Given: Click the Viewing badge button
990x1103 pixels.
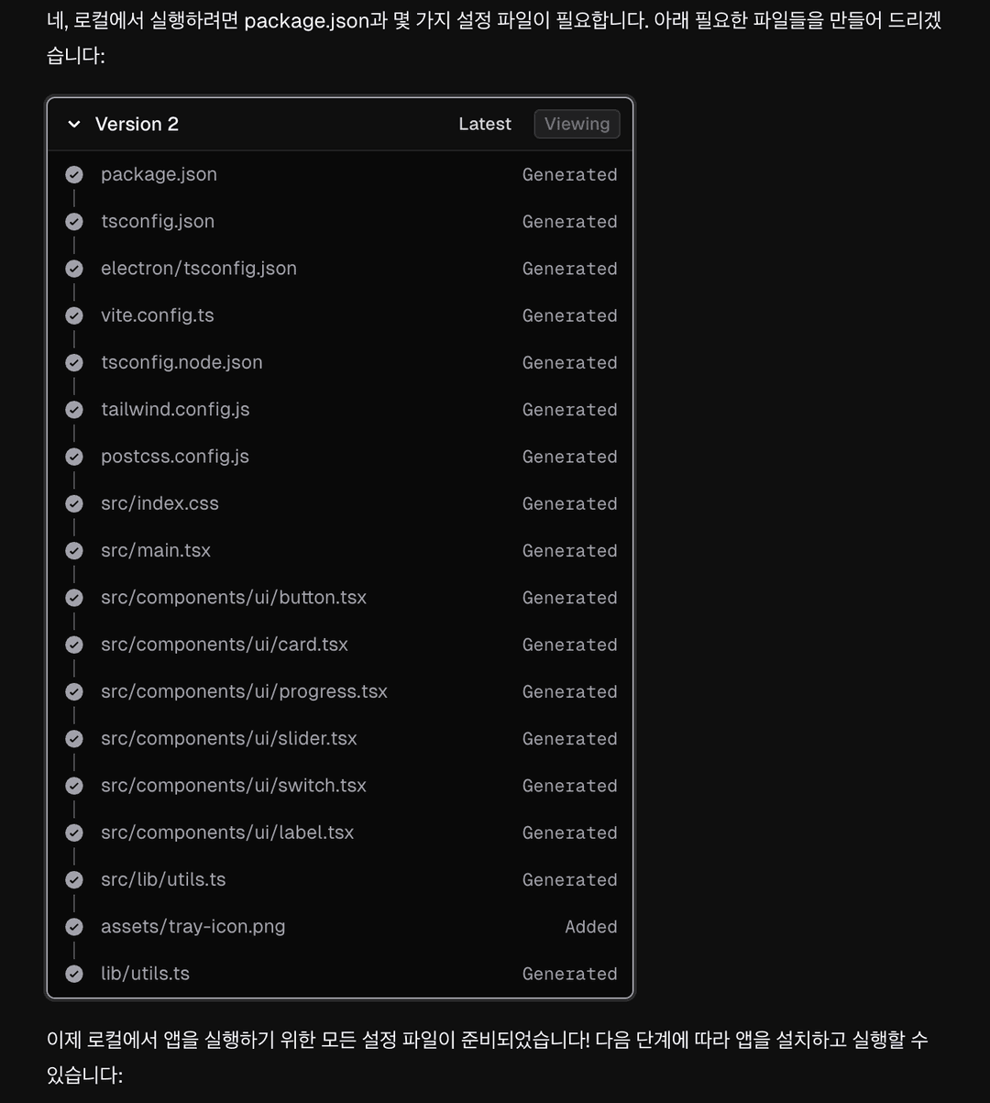Looking at the screenshot, I should pos(577,124).
